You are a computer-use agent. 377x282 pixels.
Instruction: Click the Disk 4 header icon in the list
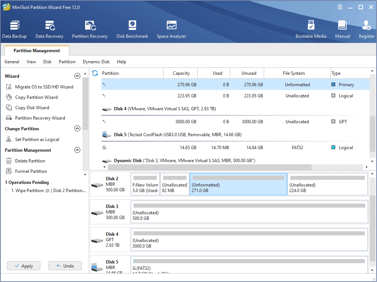(x=107, y=109)
